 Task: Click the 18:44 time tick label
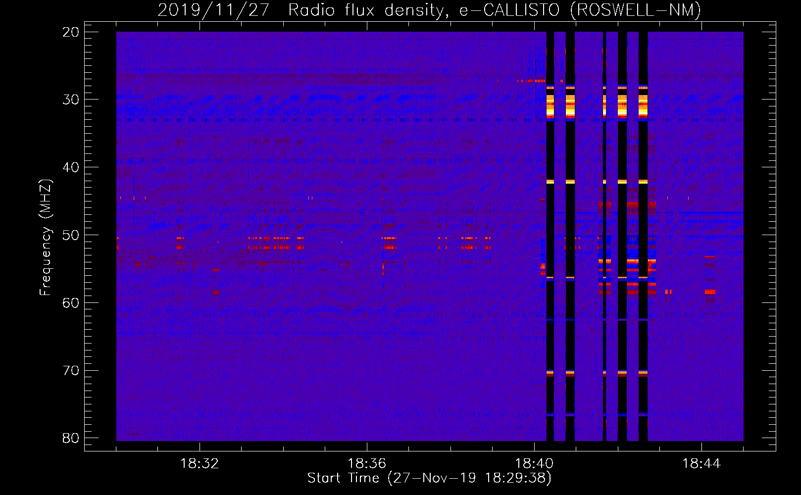coord(701,464)
